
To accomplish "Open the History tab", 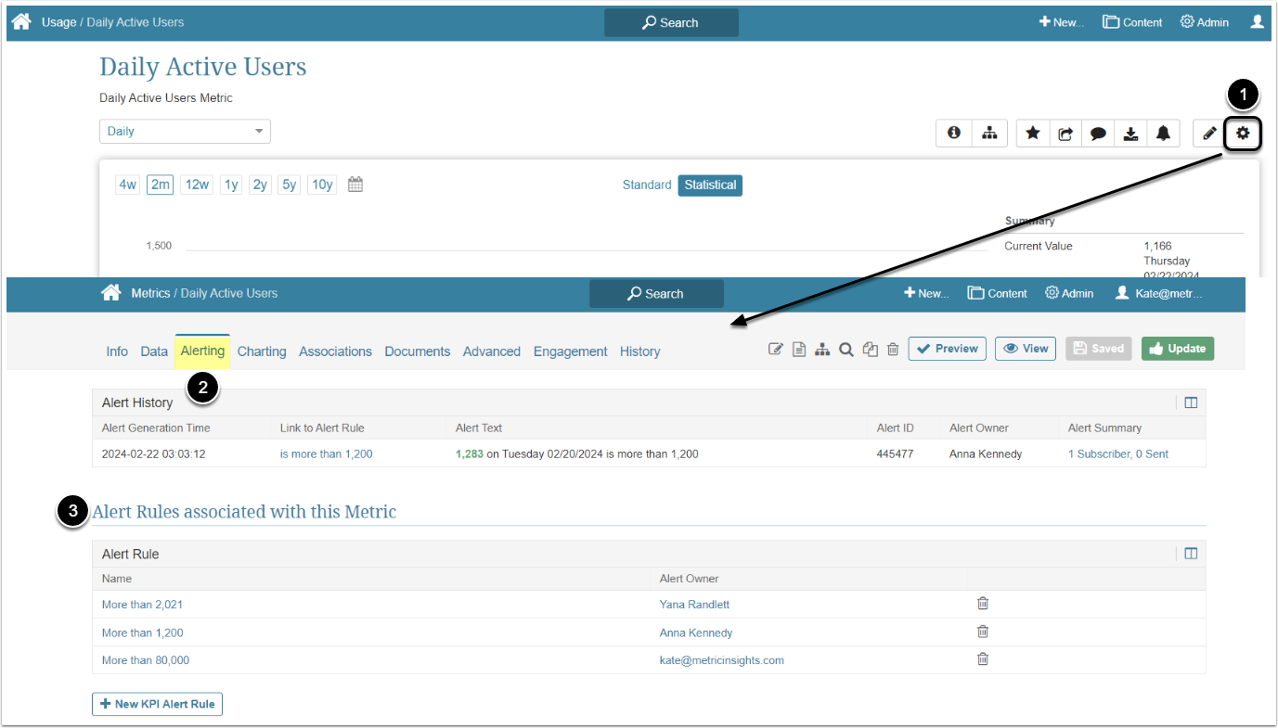I will (x=640, y=351).
